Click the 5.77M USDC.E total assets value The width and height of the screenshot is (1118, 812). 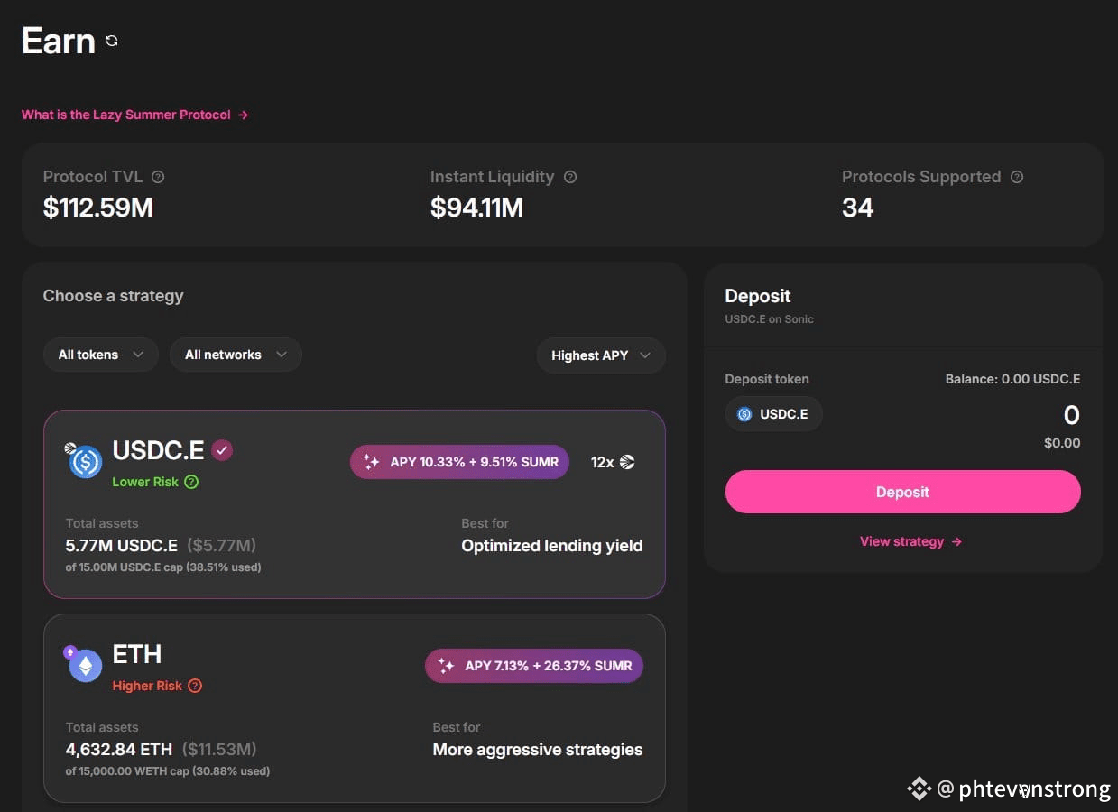pyautogui.click(x=122, y=545)
